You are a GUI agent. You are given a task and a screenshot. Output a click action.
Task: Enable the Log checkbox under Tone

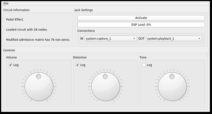[144, 65]
